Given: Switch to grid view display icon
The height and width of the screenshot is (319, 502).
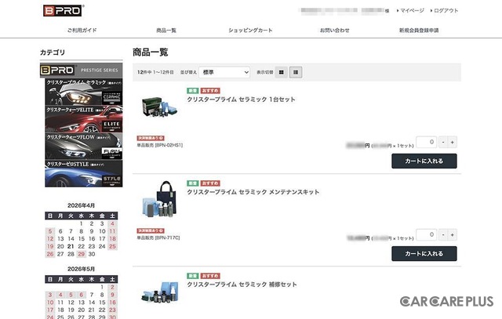Looking at the screenshot, I should [x=282, y=72].
